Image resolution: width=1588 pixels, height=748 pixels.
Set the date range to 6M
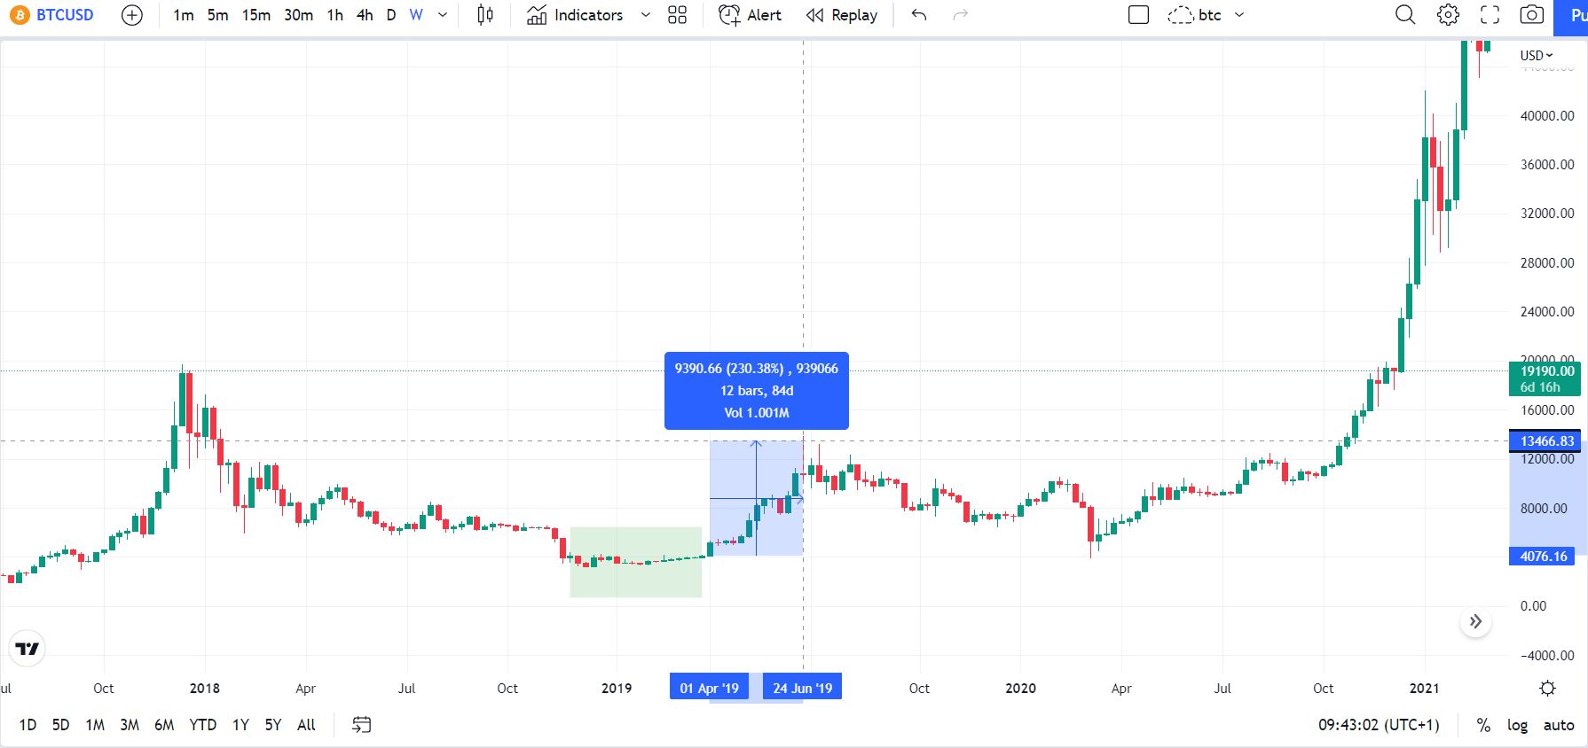(164, 725)
